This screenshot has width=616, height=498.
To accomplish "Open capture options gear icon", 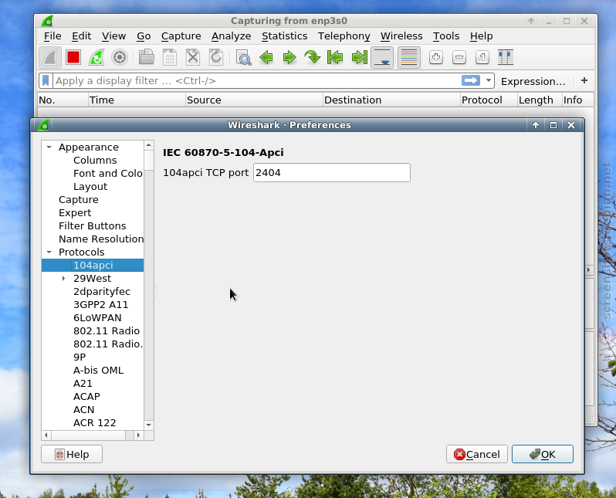I will pyautogui.click(x=120, y=57).
